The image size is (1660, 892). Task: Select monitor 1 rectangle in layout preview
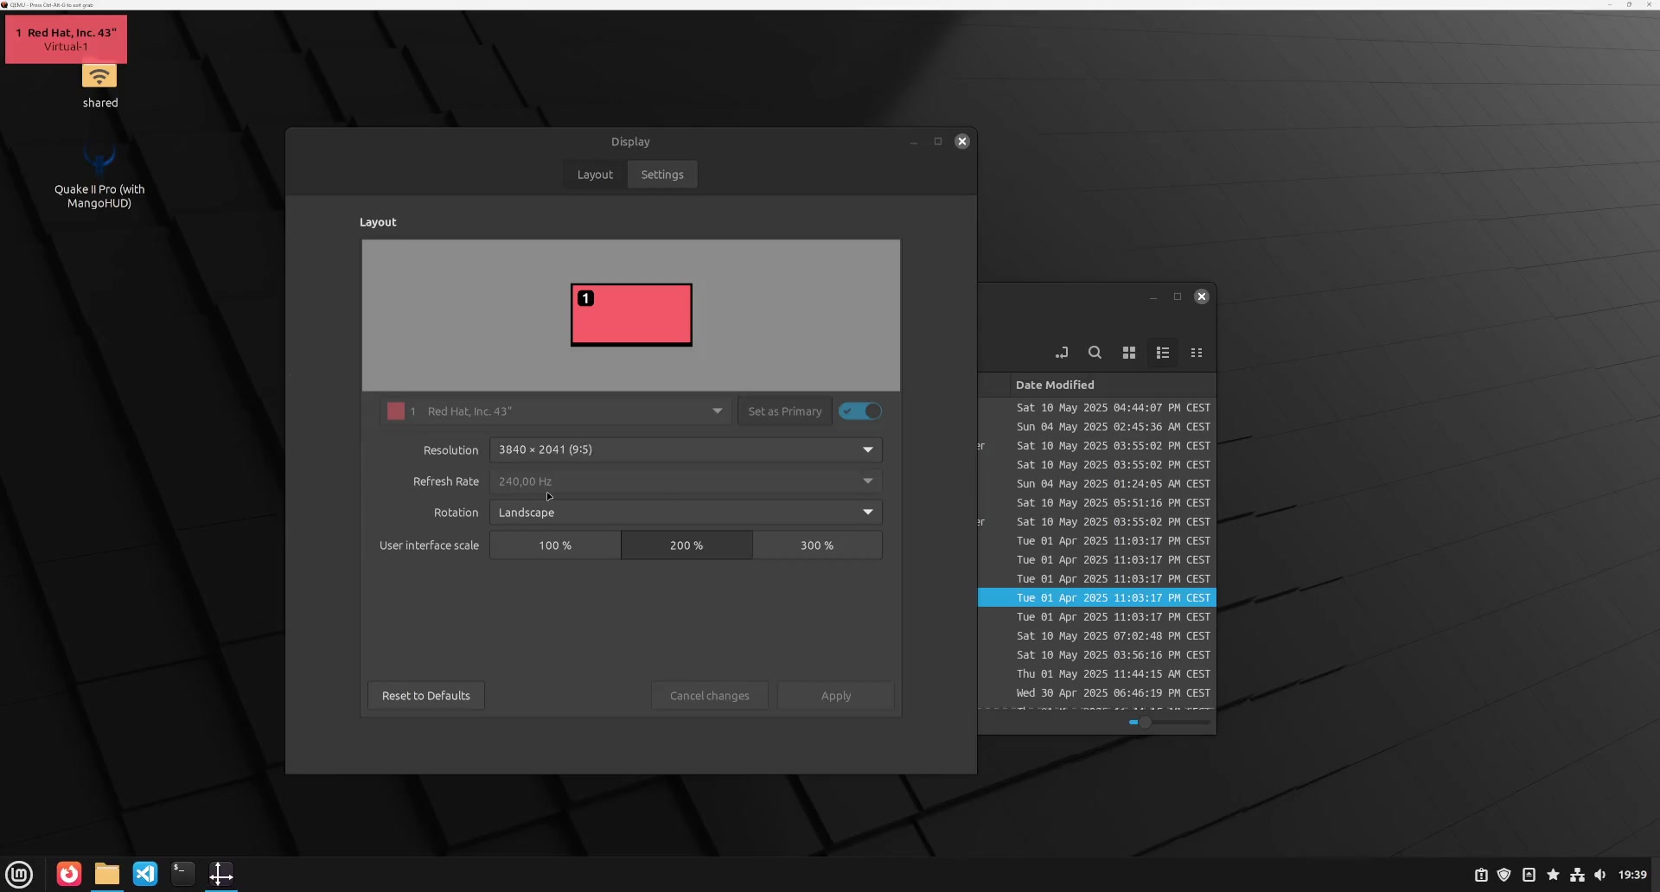pyautogui.click(x=631, y=315)
